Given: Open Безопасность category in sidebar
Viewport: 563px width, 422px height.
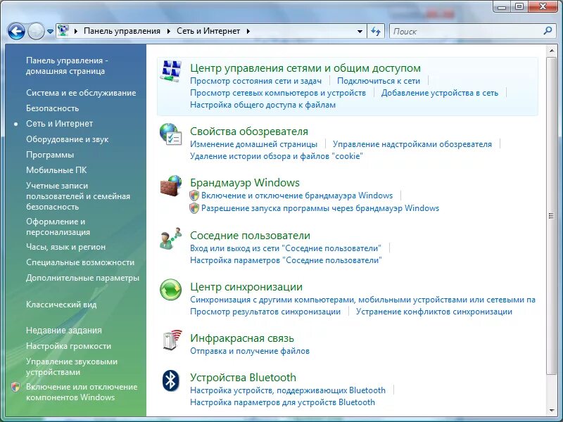Looking at the screenshot, I should tap(52, 108).
